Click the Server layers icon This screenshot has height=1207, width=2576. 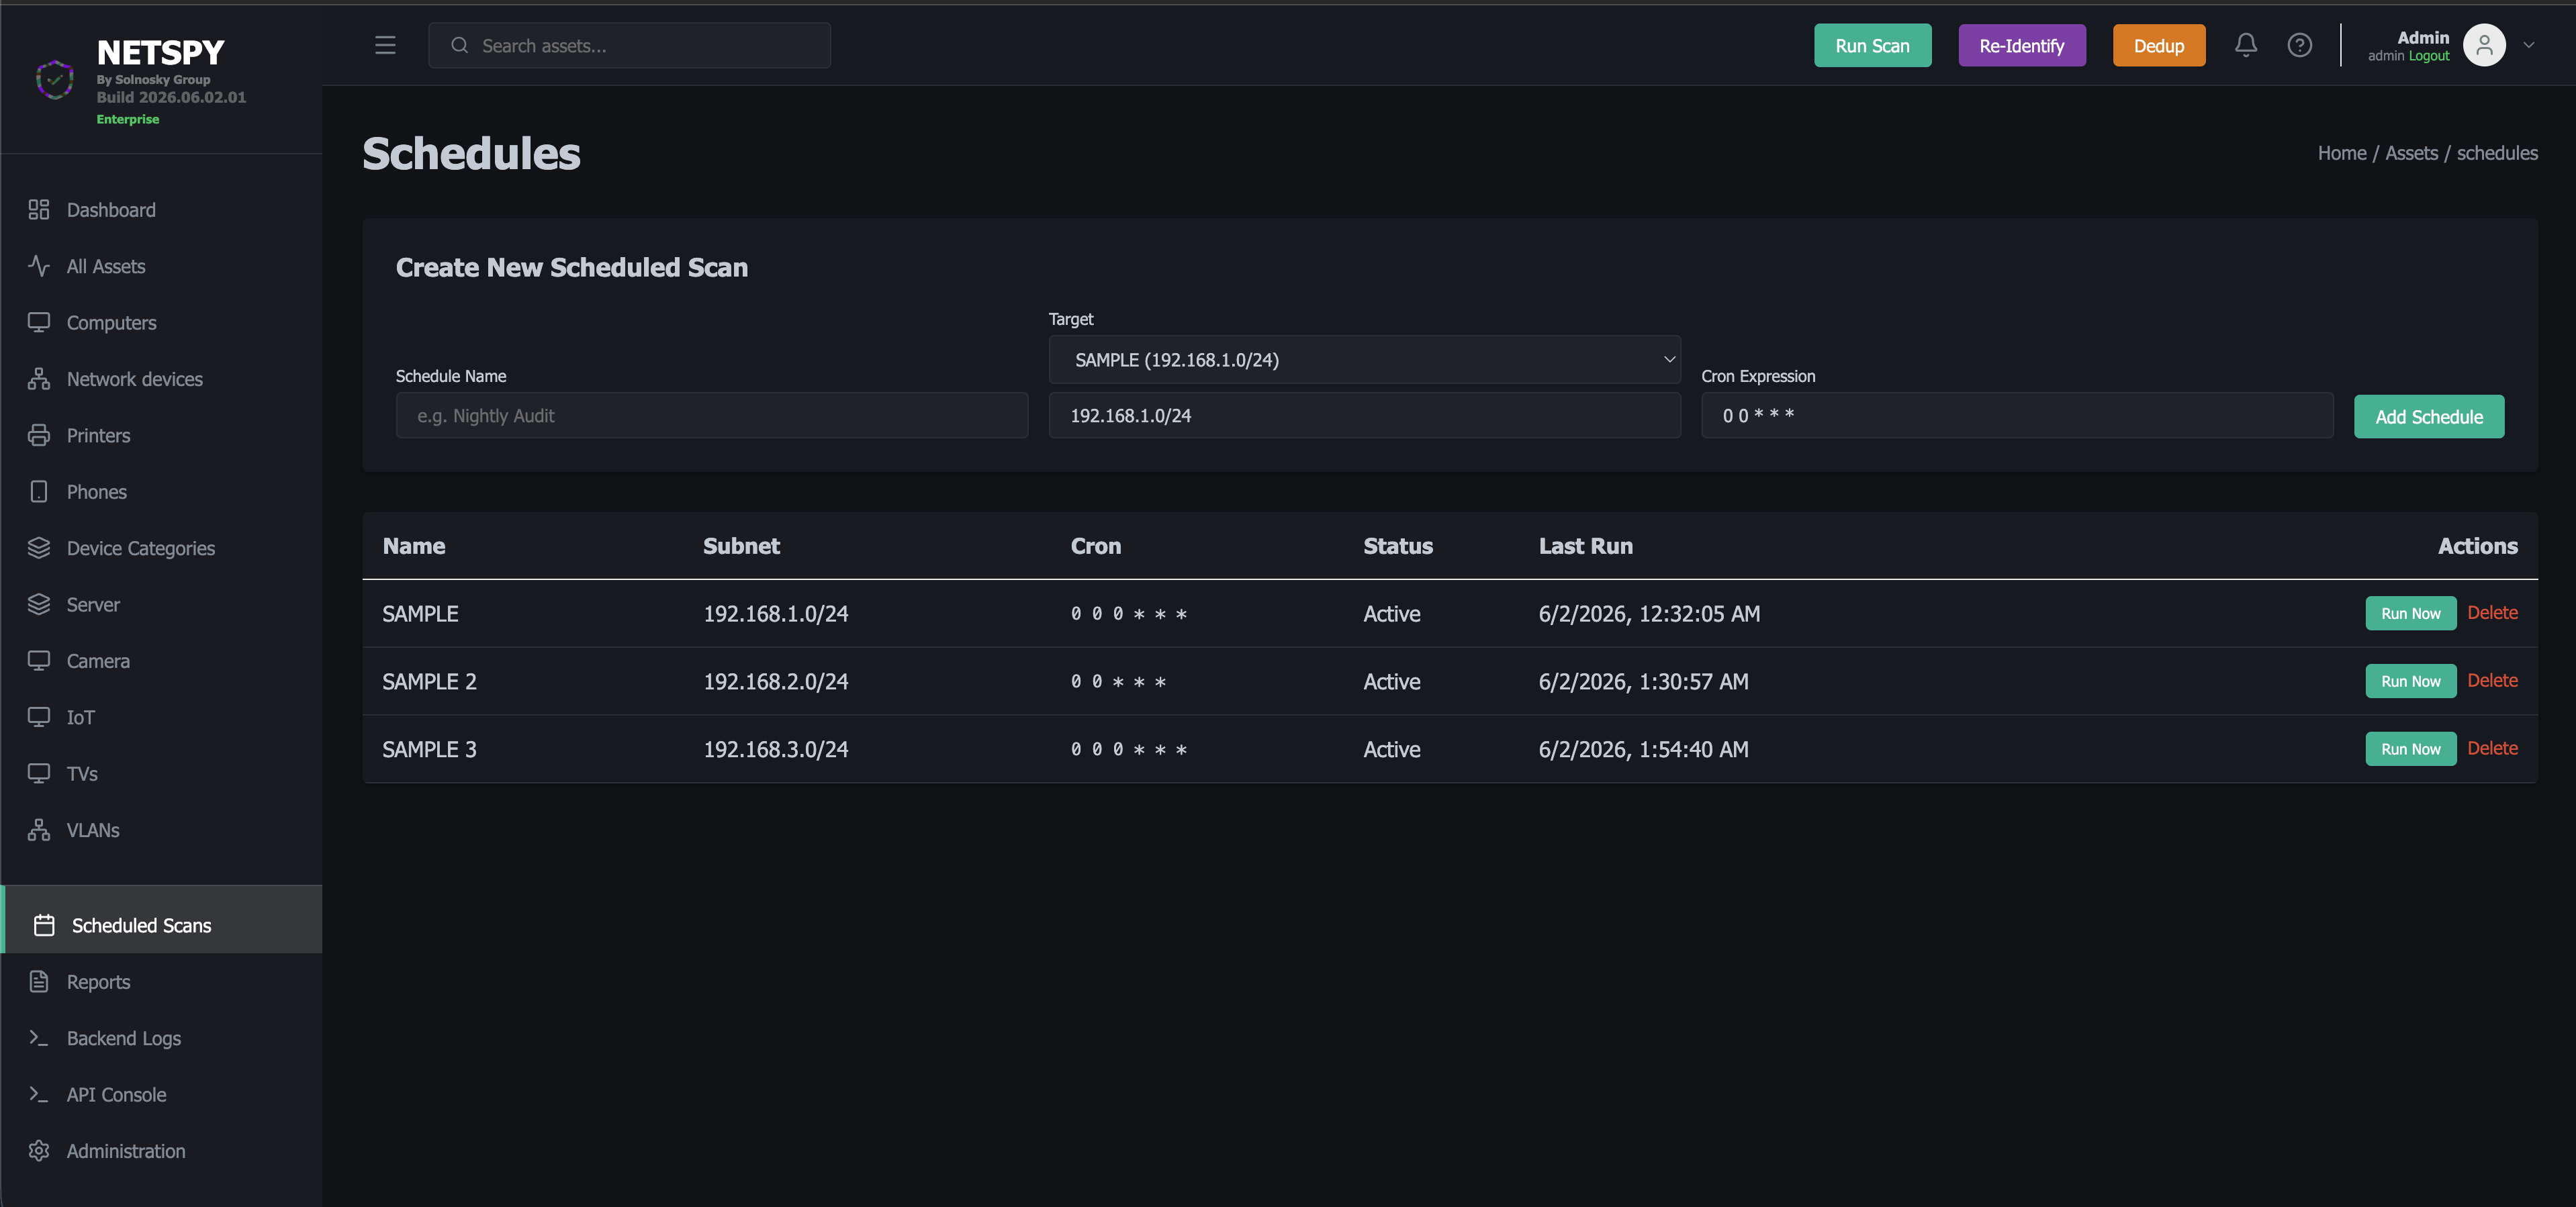coord(39,604)
